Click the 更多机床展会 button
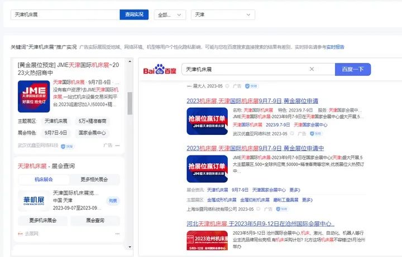The height and width of the screenshot is (257, 402). [43, 220]
